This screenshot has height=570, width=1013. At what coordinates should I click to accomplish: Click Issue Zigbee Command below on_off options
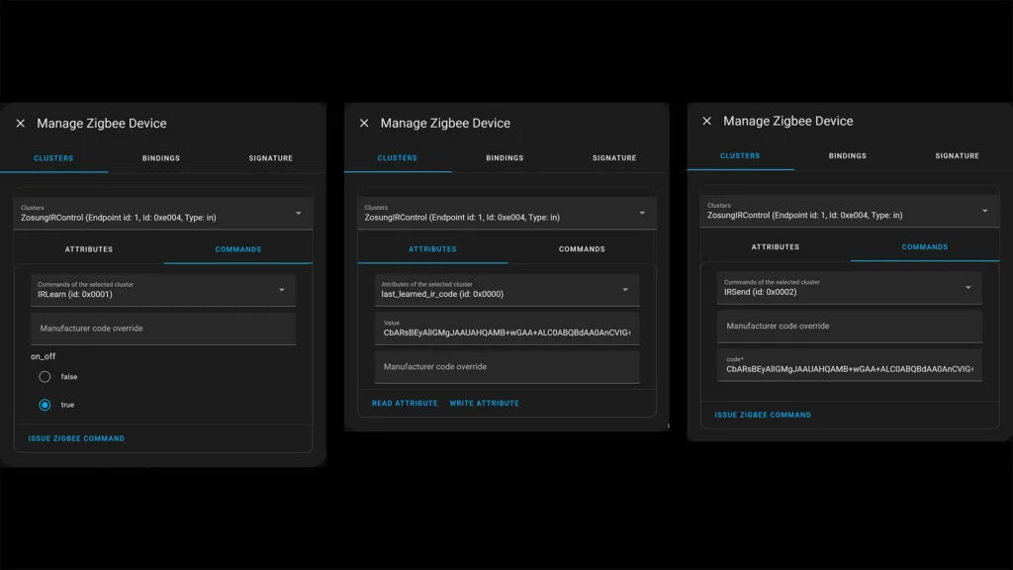click(76, 438)
